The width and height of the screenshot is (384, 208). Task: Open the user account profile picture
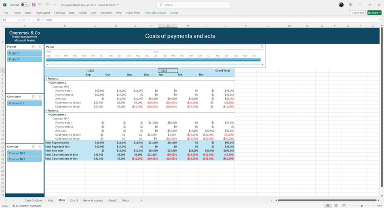coord(341,5)
